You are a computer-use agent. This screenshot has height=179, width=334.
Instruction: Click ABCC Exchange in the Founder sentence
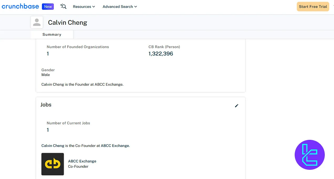108,84
